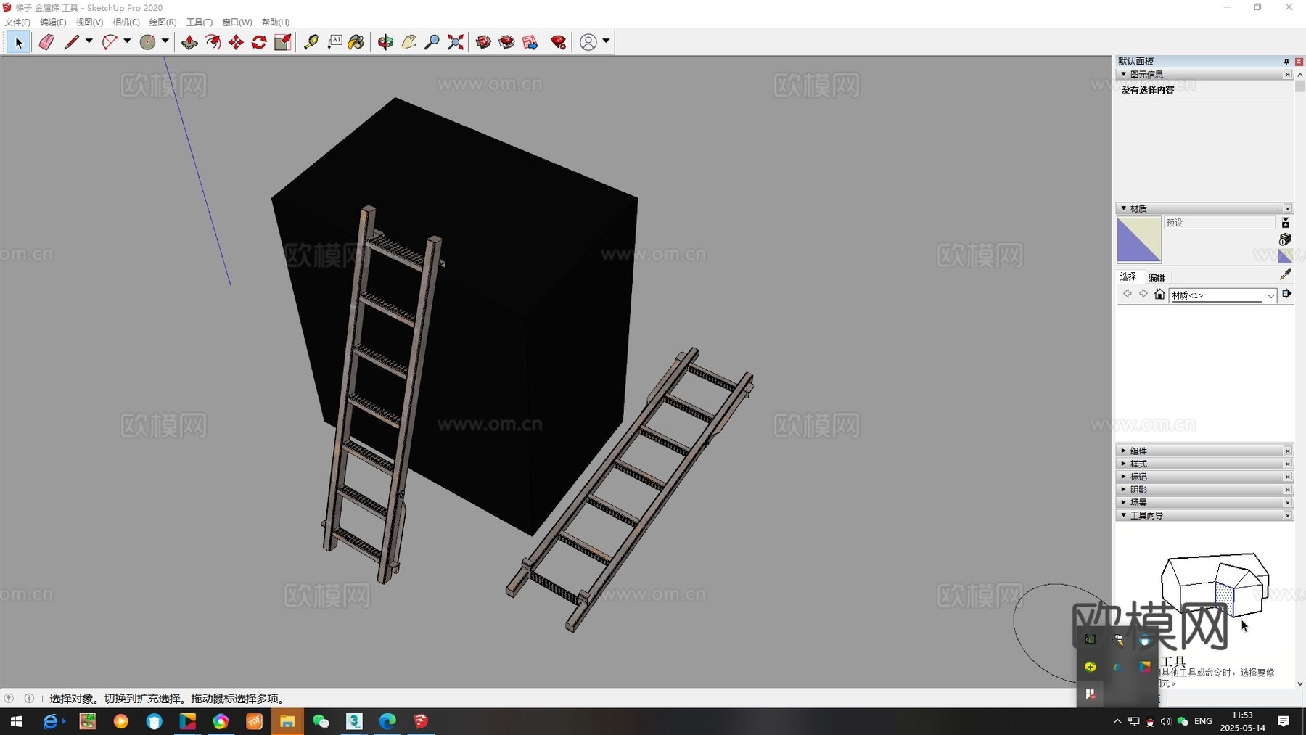Collapse the 图元信息 panel
The width and height of the screenshot is (1306, 735).
(x=1124, y=75)
